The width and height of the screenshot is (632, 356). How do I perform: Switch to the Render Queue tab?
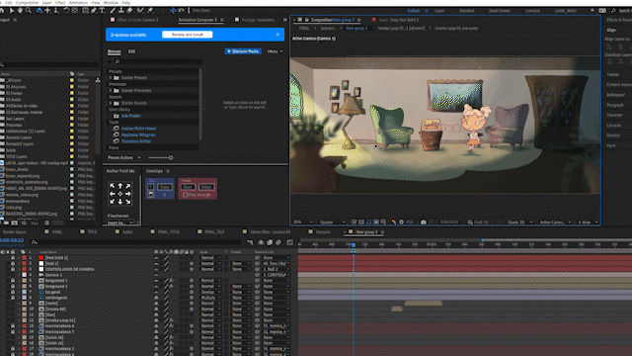point(15,232)
